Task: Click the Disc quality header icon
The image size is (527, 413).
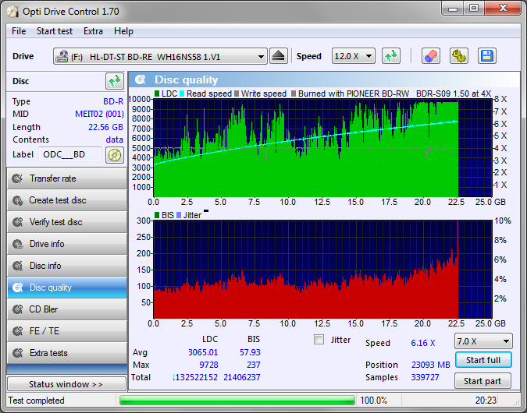Action: (x=141, y=79)
